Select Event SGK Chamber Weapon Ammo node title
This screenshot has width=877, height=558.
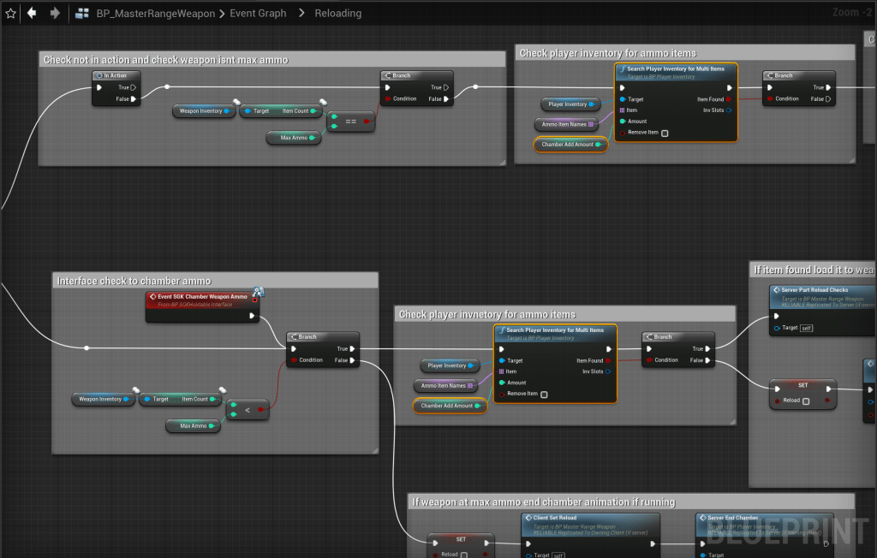coord(202,296)
